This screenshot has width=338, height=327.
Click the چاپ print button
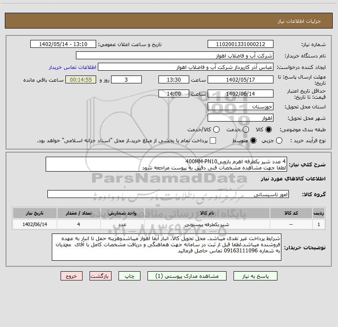click(x=129, y=276)
